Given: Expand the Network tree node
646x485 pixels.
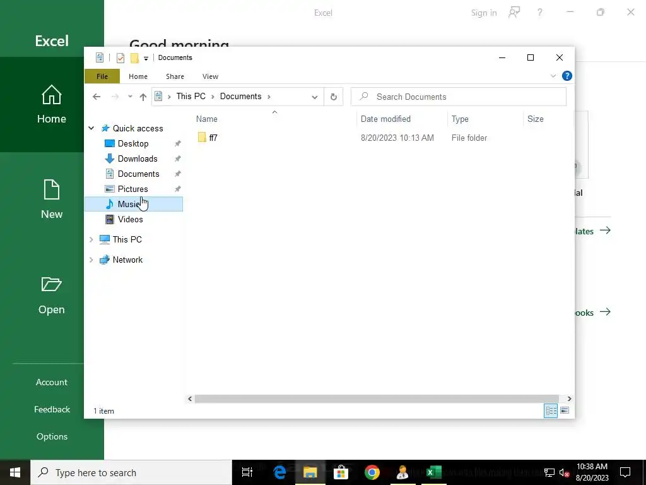Looking at the screenshot, I should (x=91, y=260).
